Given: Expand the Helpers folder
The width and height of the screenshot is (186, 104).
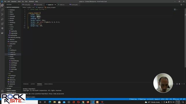Looking at the screenshot, I should (12, 14).
